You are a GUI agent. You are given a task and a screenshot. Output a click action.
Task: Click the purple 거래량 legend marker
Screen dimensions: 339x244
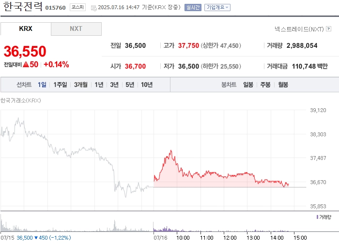[317, 217]
